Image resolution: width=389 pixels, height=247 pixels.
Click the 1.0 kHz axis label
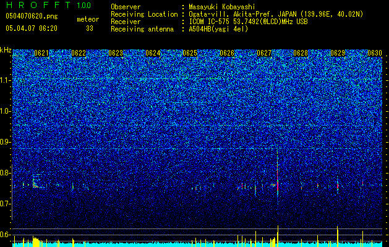pyautogui.click(x=6, y=111)
